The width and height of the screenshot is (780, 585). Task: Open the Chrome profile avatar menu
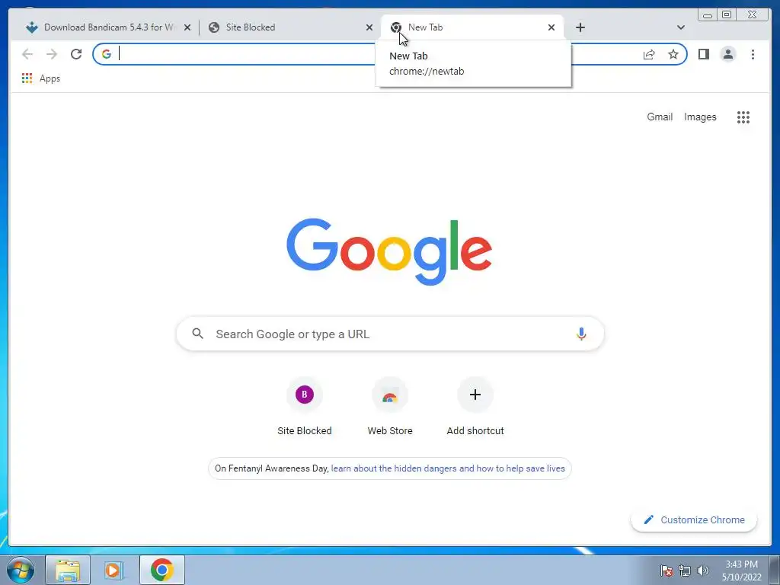(727, 54)
